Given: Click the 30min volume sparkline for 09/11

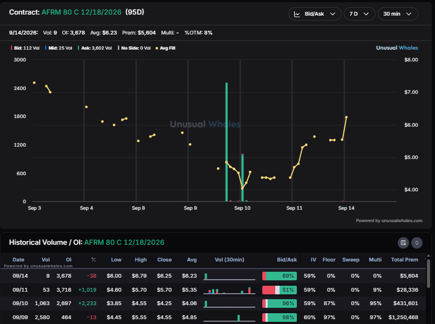Looking at the screenshot, I should (x=229, y=290).
